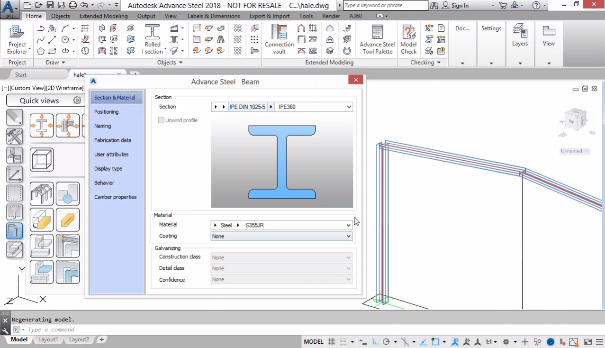Run the Model Check tool

pos(408,40)
